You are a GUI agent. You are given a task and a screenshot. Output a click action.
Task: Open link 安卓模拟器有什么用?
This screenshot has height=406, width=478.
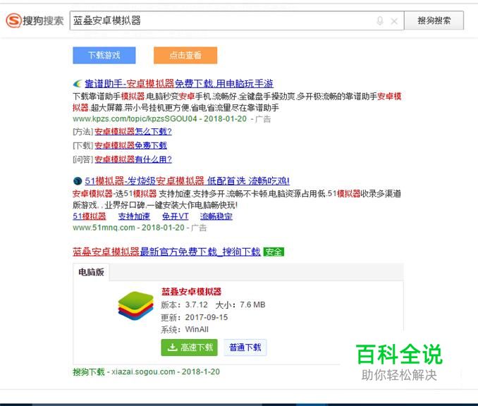[x=133, y=159]
